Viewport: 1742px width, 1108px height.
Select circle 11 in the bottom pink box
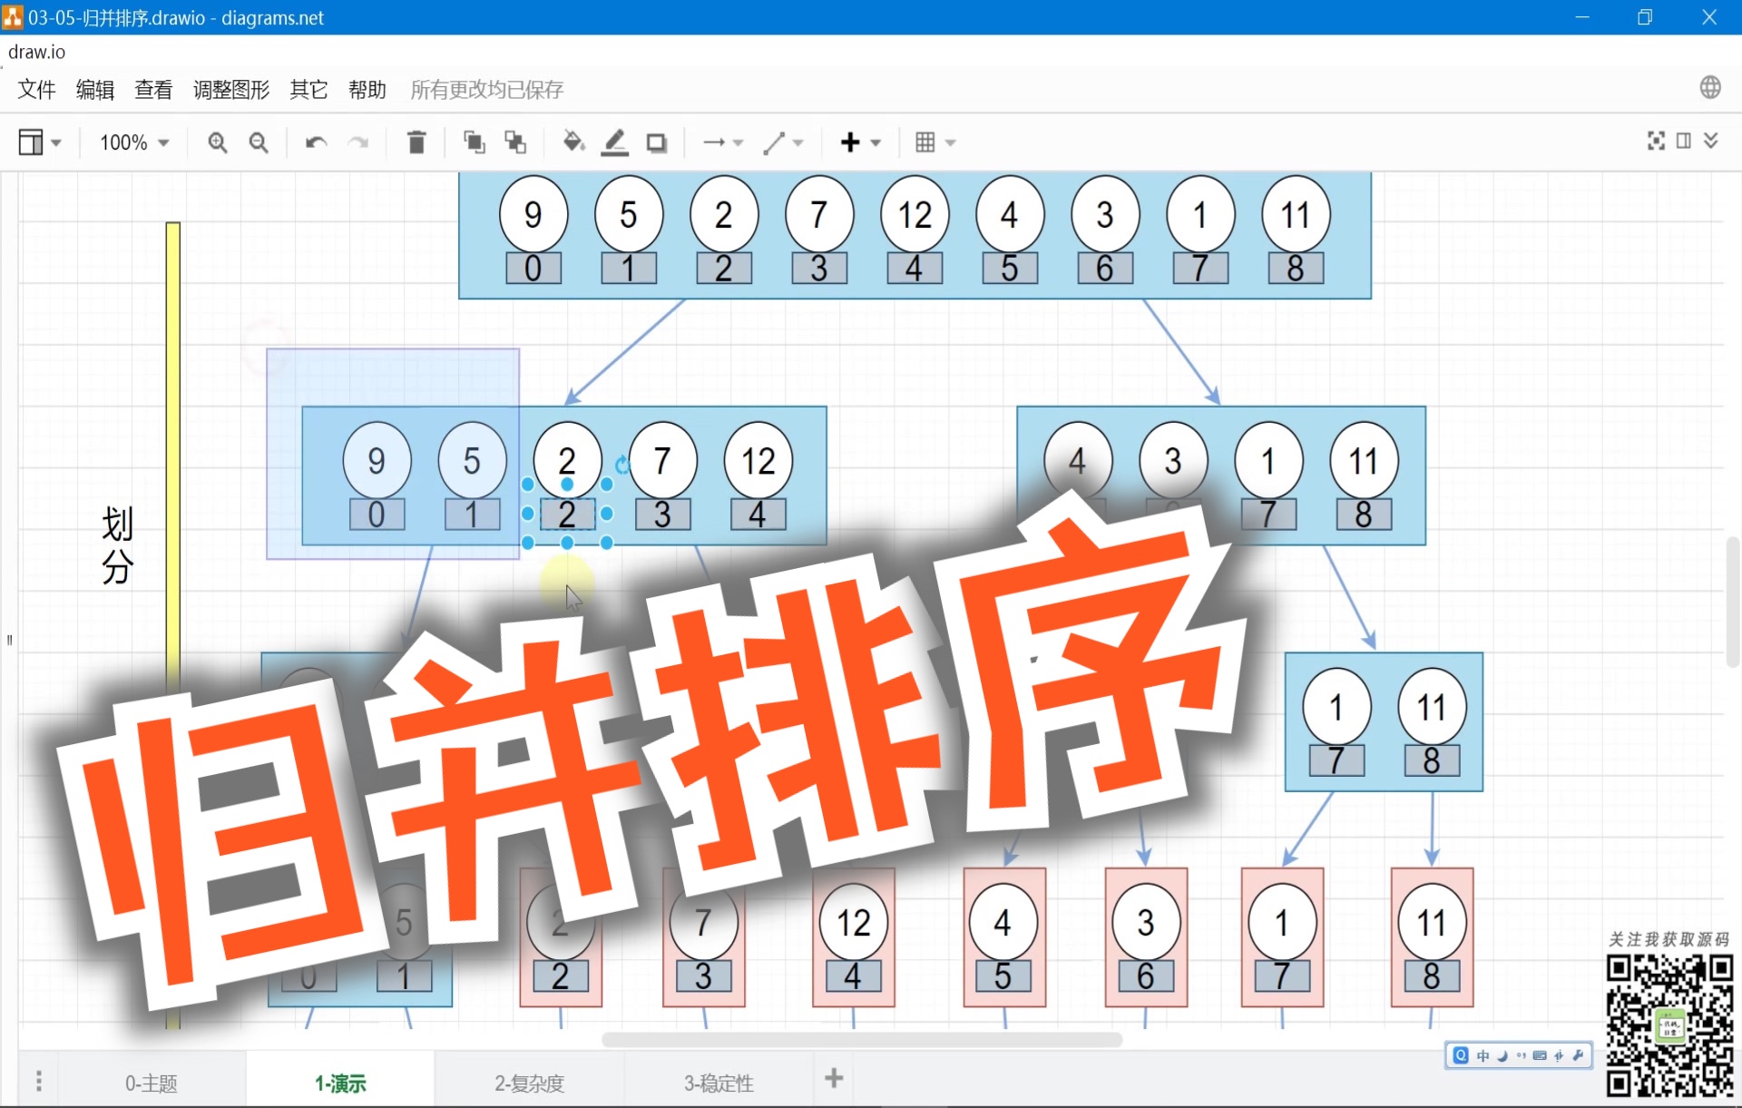1432,922
